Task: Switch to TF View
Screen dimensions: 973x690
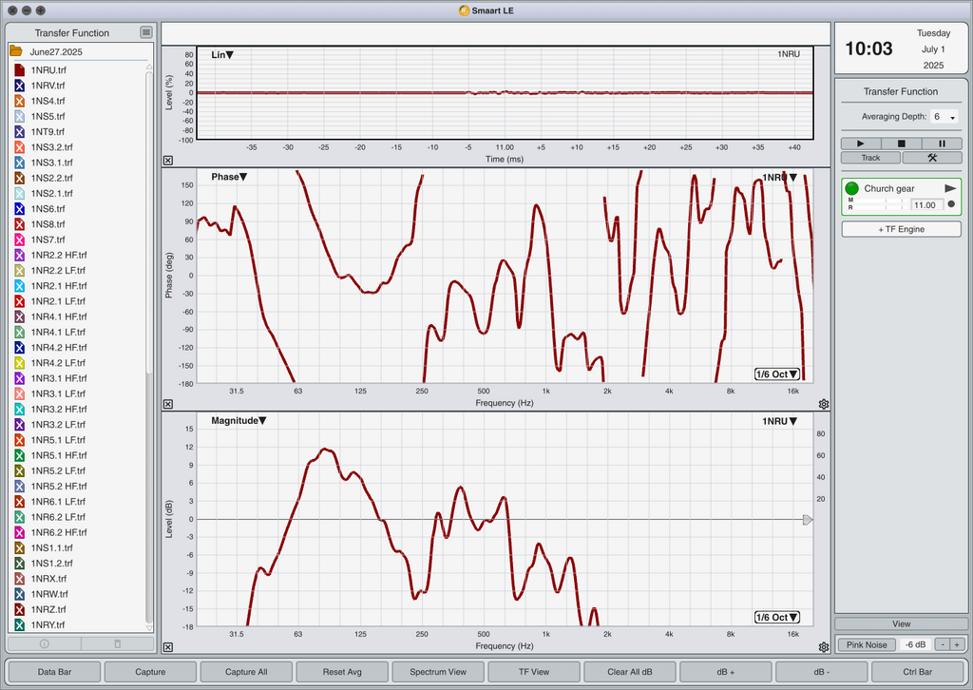Action: tap(534, 671)
